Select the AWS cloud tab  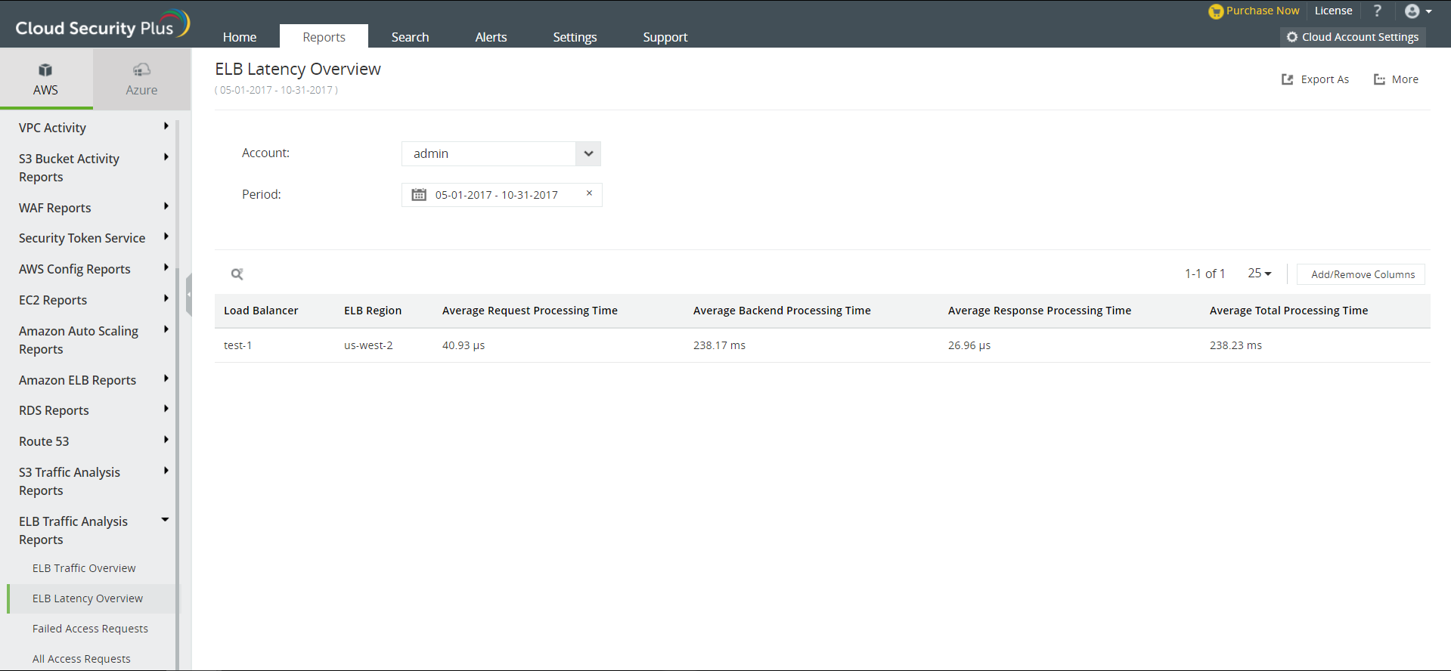coord(45,79)
